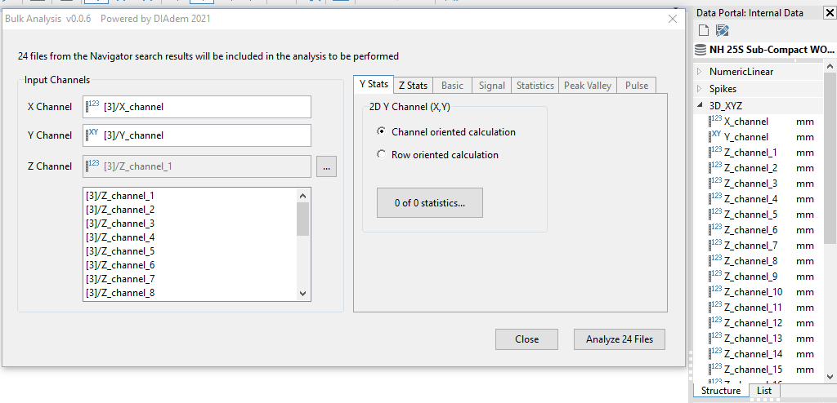This screenshot has height=403, width=837.
Task: Click the Y_channel XY icon in Data Portal
Action: [716, 136]
